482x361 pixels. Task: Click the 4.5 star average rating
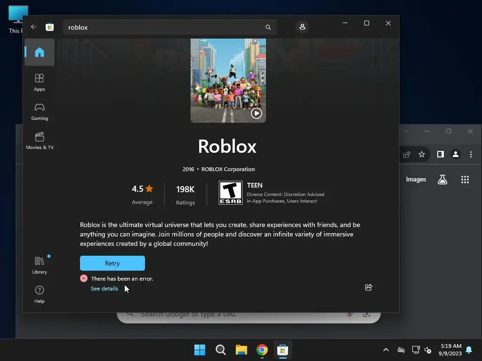tap(142, 194)
